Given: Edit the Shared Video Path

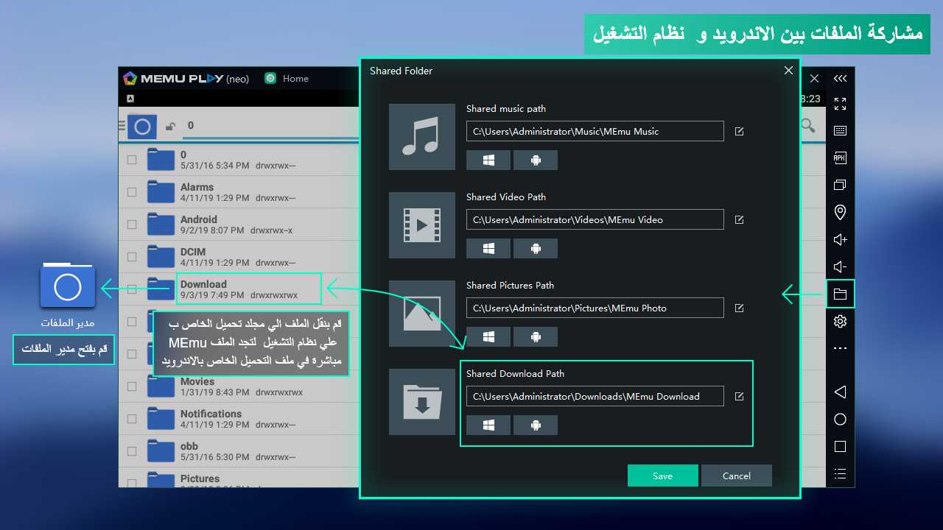Looking at the screenshot, I should point(740,220).
